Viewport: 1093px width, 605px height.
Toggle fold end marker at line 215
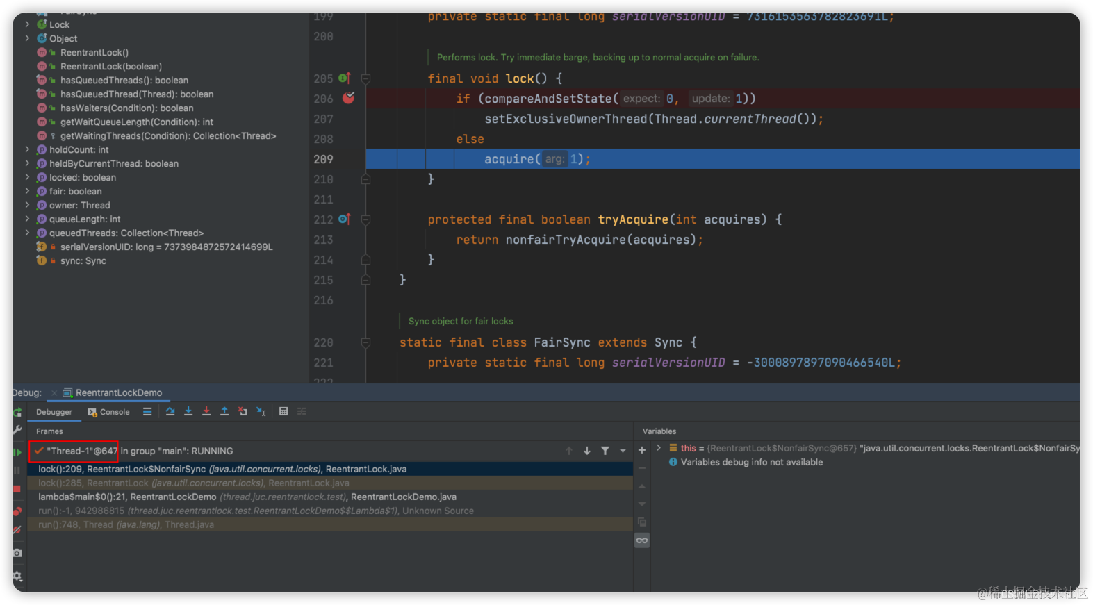pos(366,280)
